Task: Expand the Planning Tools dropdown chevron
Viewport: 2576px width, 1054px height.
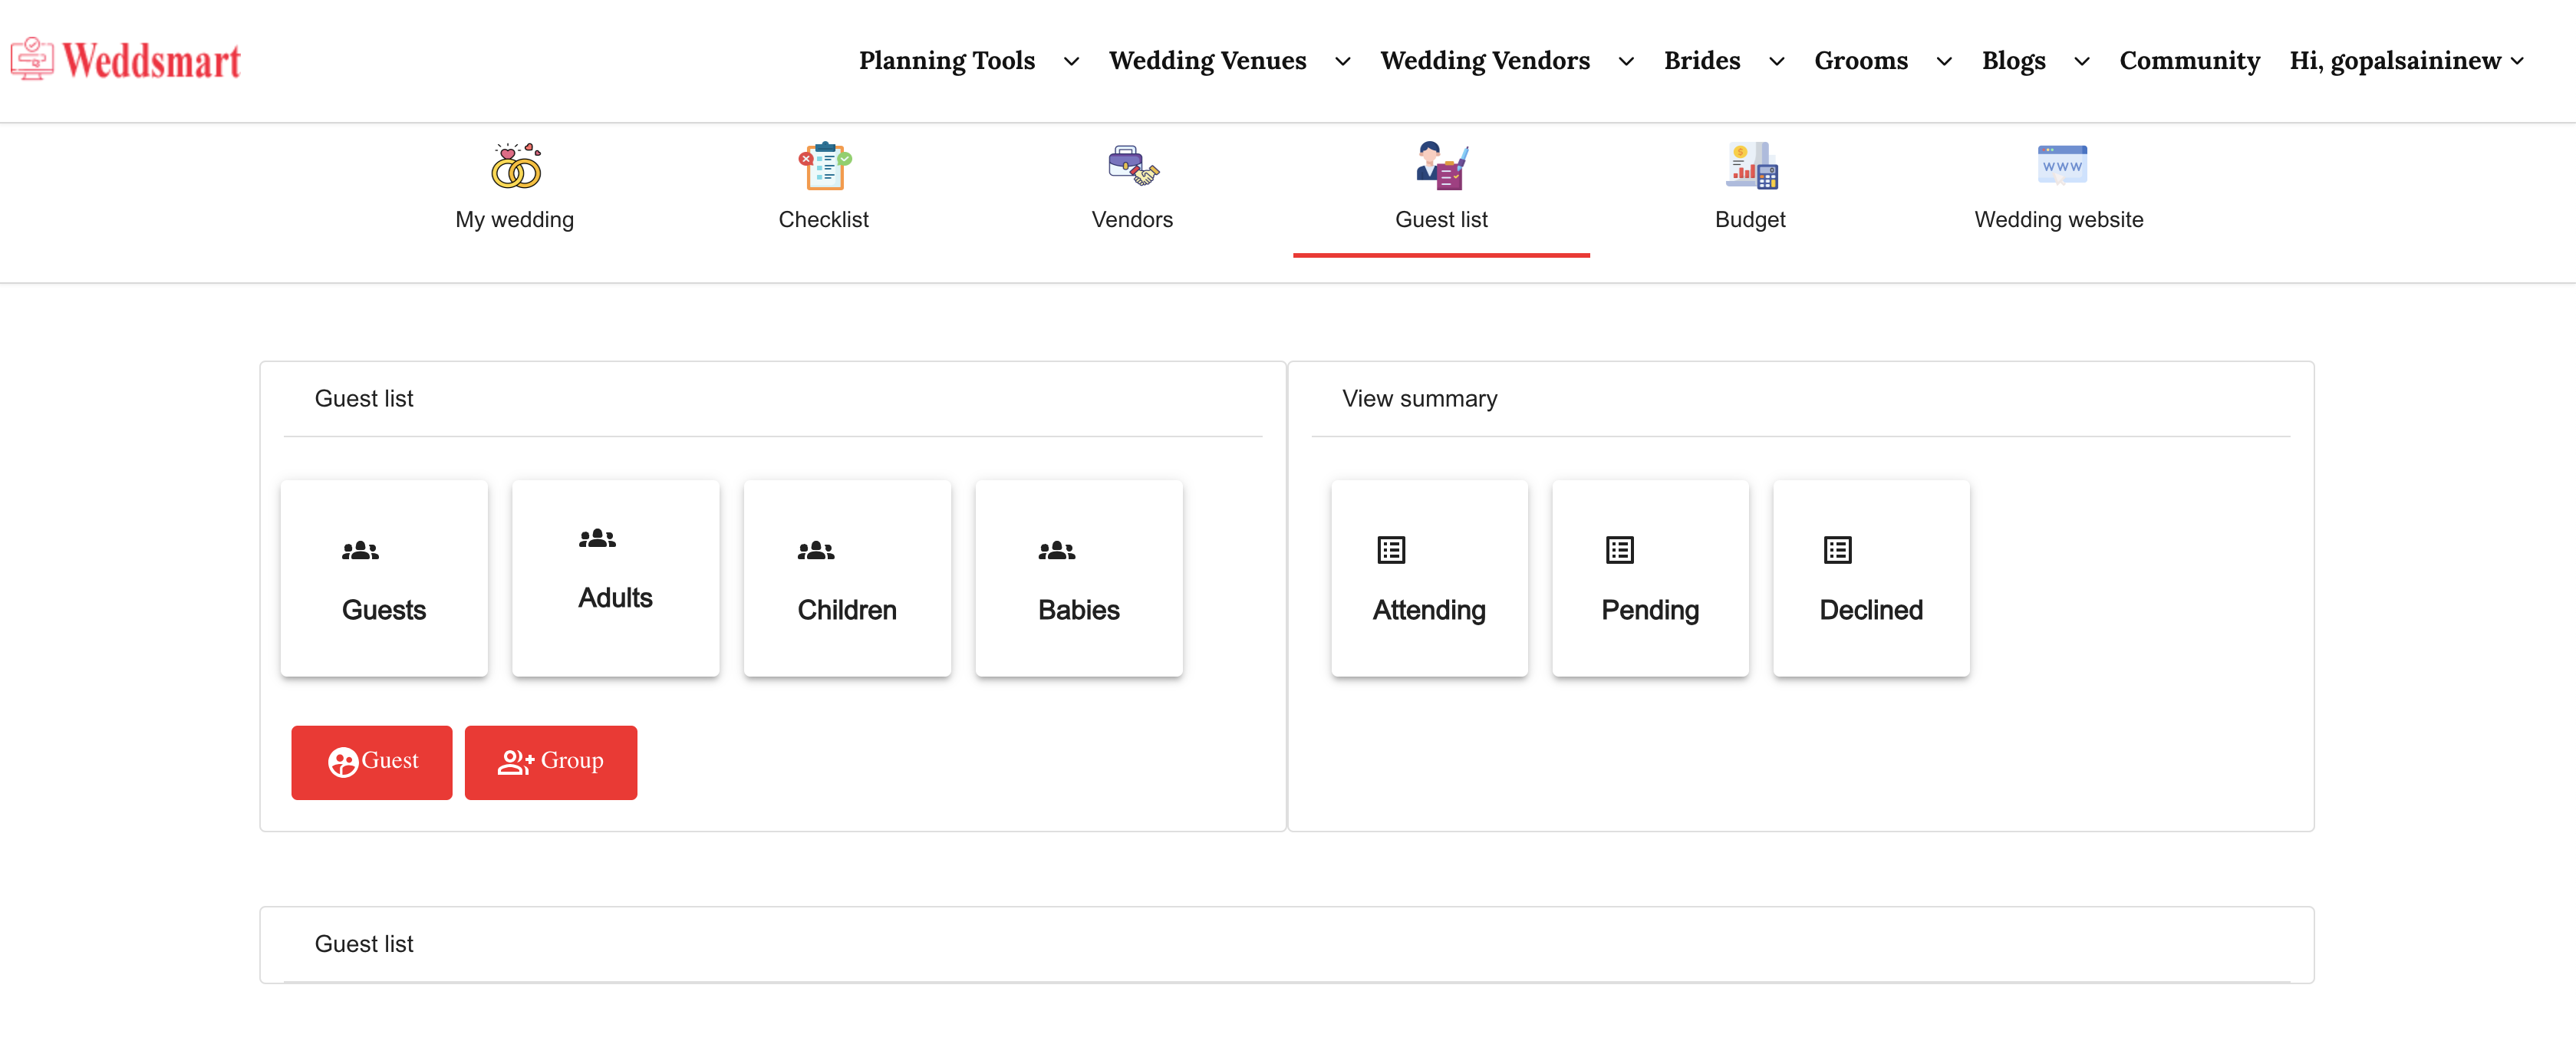Action: [x=1071, y=62]
